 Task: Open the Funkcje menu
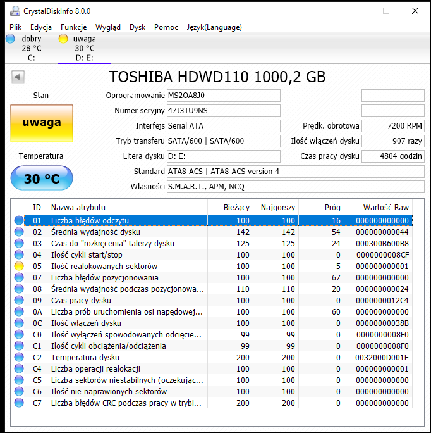[x=74, y=27]
